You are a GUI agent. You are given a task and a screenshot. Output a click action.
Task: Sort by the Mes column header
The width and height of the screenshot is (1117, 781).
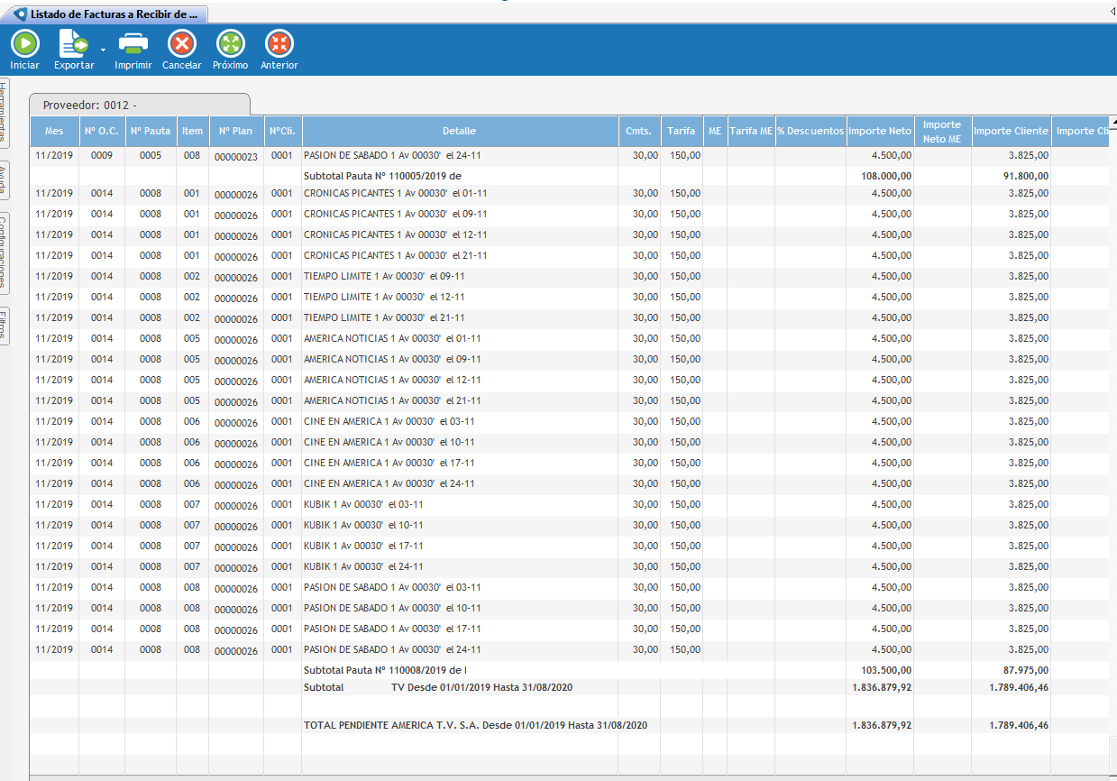tap(54, 131)
